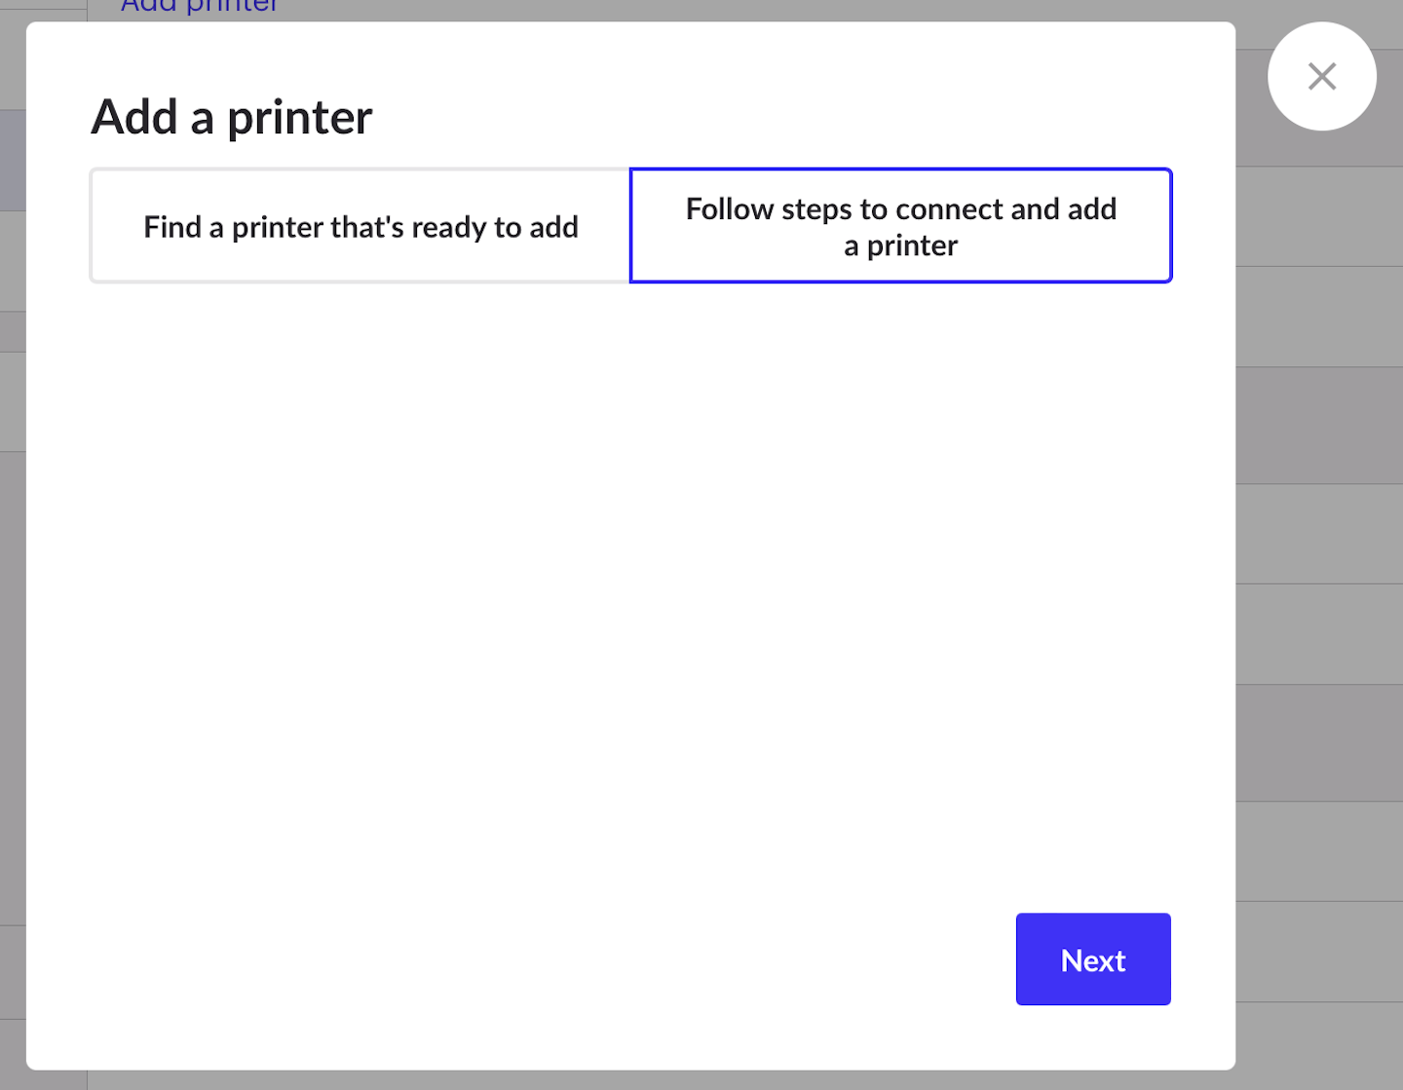The width and height of the screenshot is (1403, 1090).
Task: Choose 'Follow steps to connect and add a printer'
Action: (901, 226)
